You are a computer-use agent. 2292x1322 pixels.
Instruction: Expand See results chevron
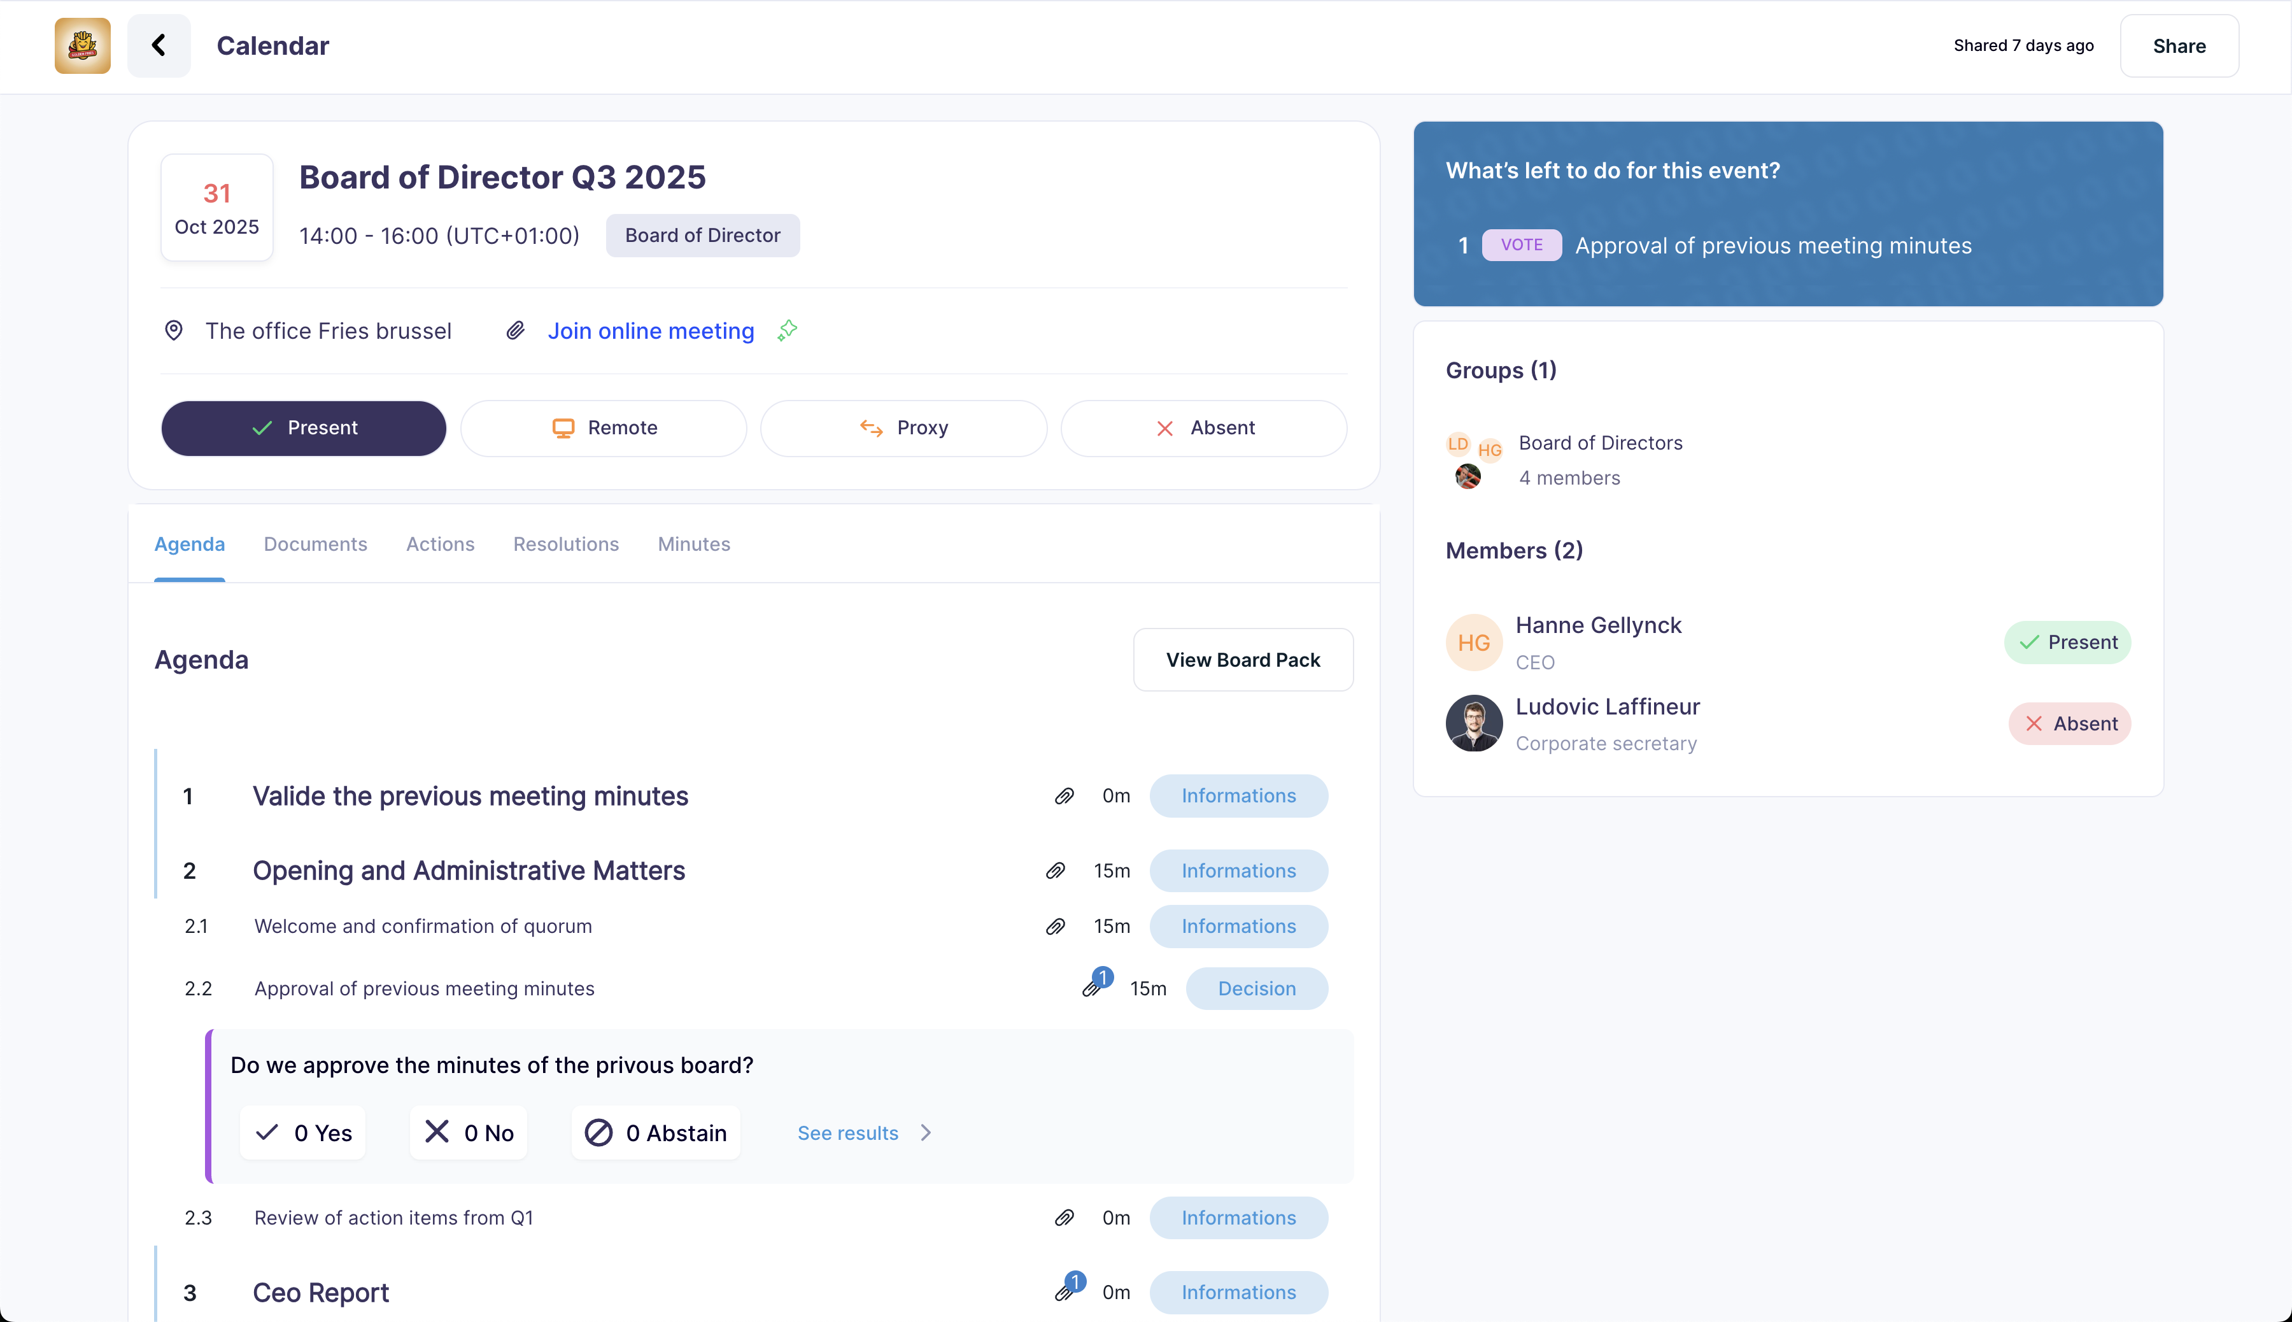click(925, 1132)
